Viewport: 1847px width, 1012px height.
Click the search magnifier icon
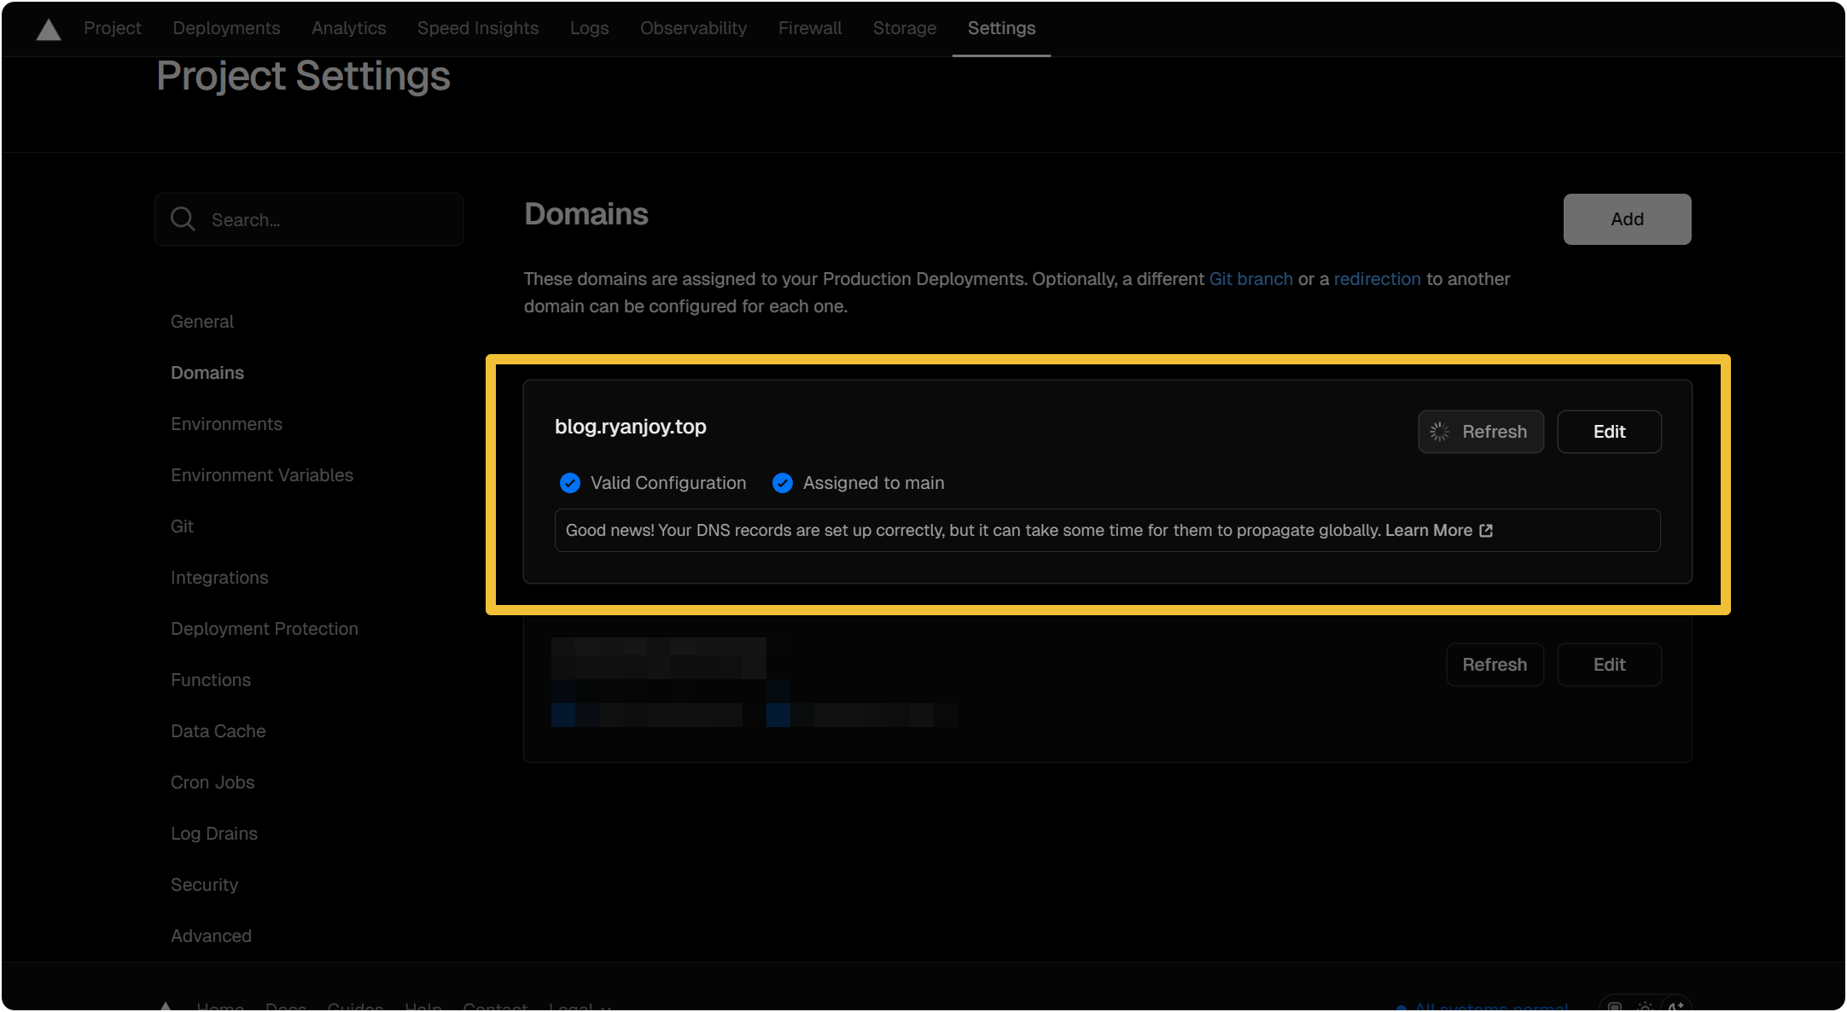pyautogui.click(x=182, y=219)
